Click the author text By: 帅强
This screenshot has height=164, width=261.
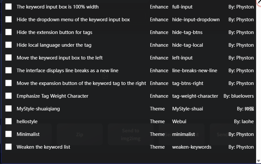coord(245,109)
